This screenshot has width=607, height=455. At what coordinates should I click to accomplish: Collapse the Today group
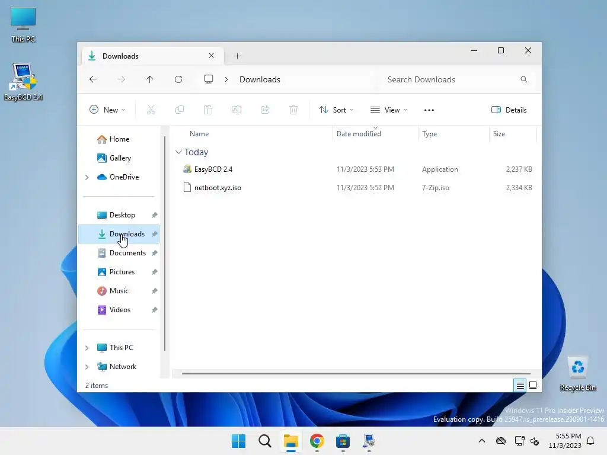pyautogui.click(x=178, y=152)
